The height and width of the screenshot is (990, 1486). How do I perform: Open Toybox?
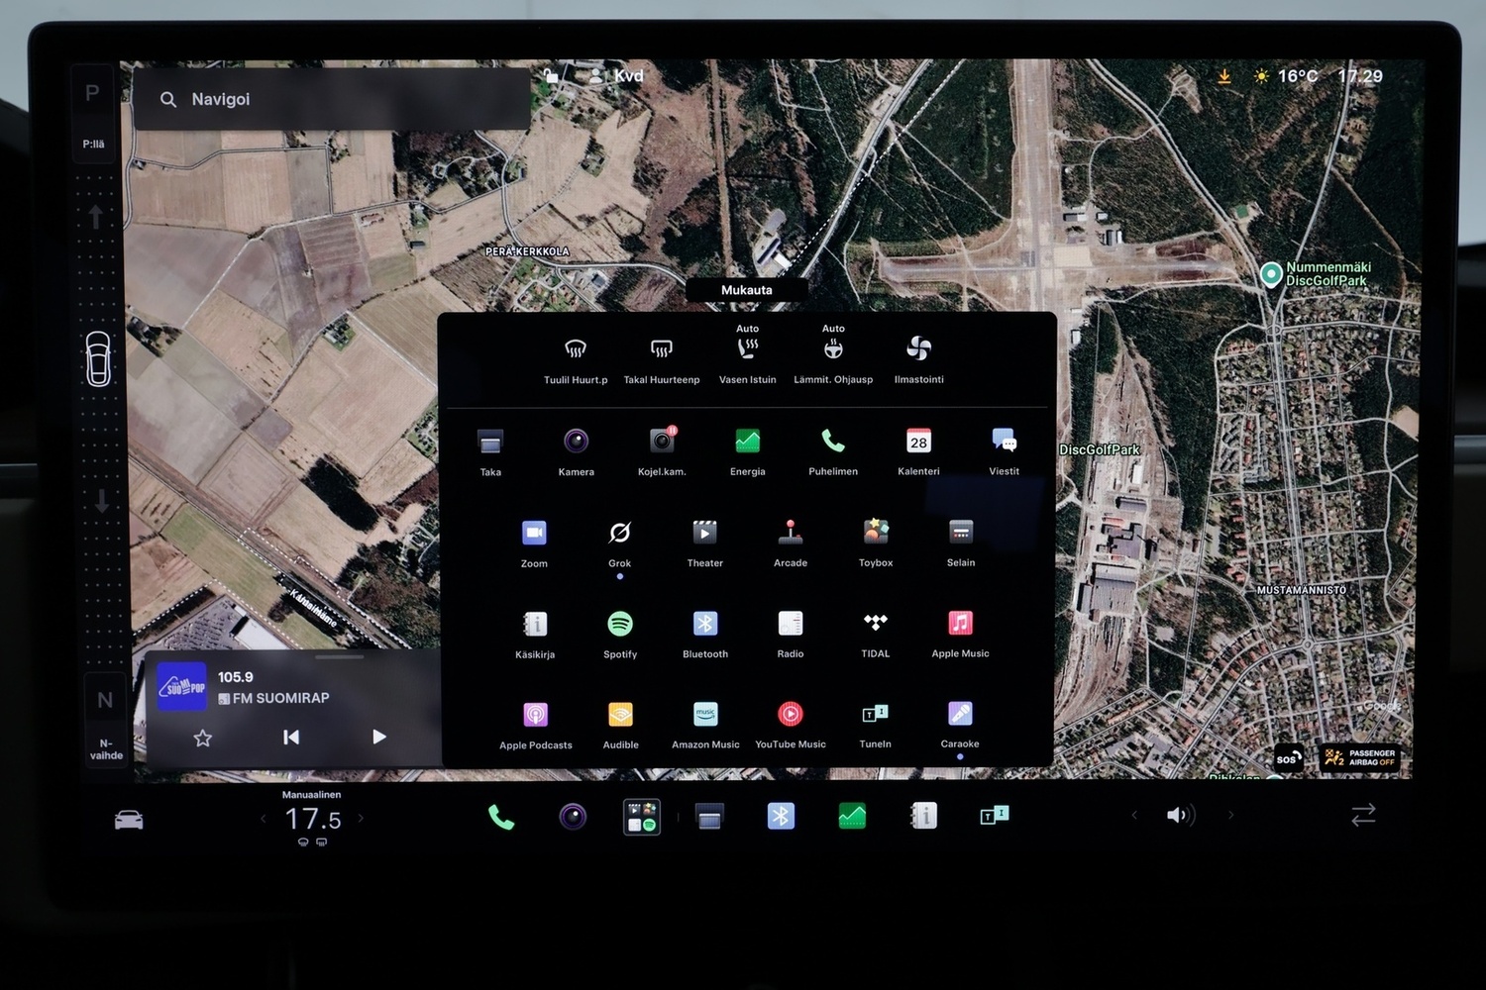click(876, 532)
